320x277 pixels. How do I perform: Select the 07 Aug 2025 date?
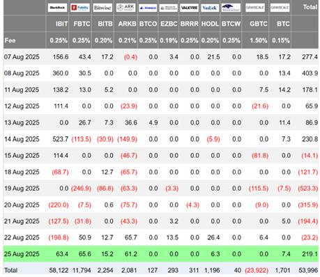click(22, 57)
